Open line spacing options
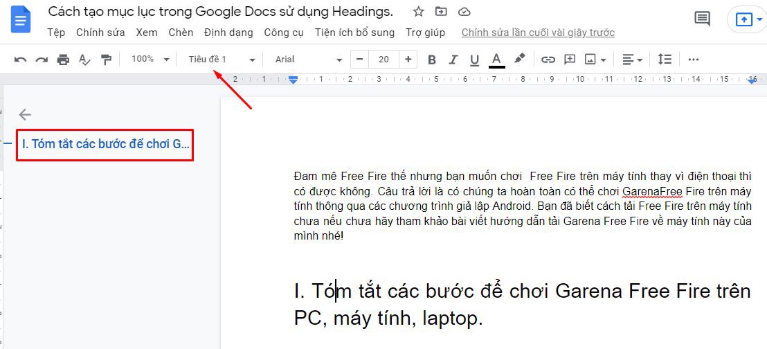This screenshot has width=767, height=349. (665, 60)
